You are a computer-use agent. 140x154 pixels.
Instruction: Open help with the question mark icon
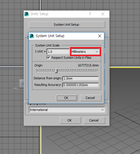pyautogui.click(x=90, y=14)
